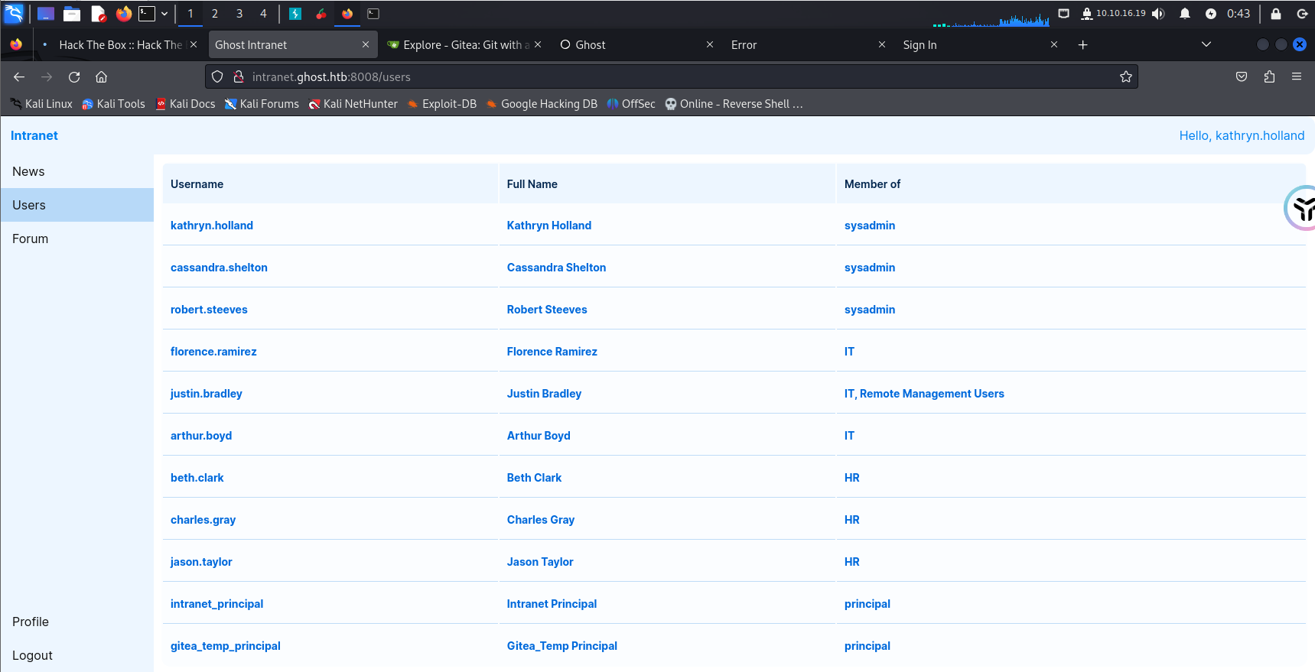Click the Save to Pocket icon
Screen dimensions: 1315x672
click(x=1242, y=76)
